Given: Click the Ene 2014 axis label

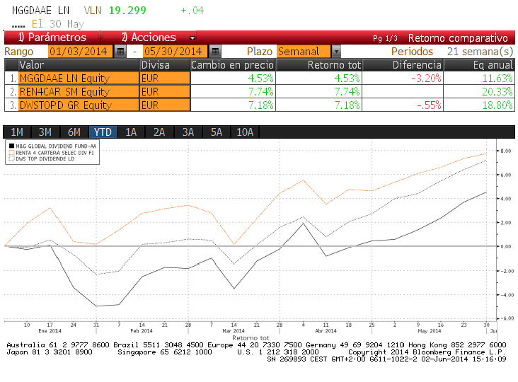Looking at the screenshot, I should (x=50, y=331).
